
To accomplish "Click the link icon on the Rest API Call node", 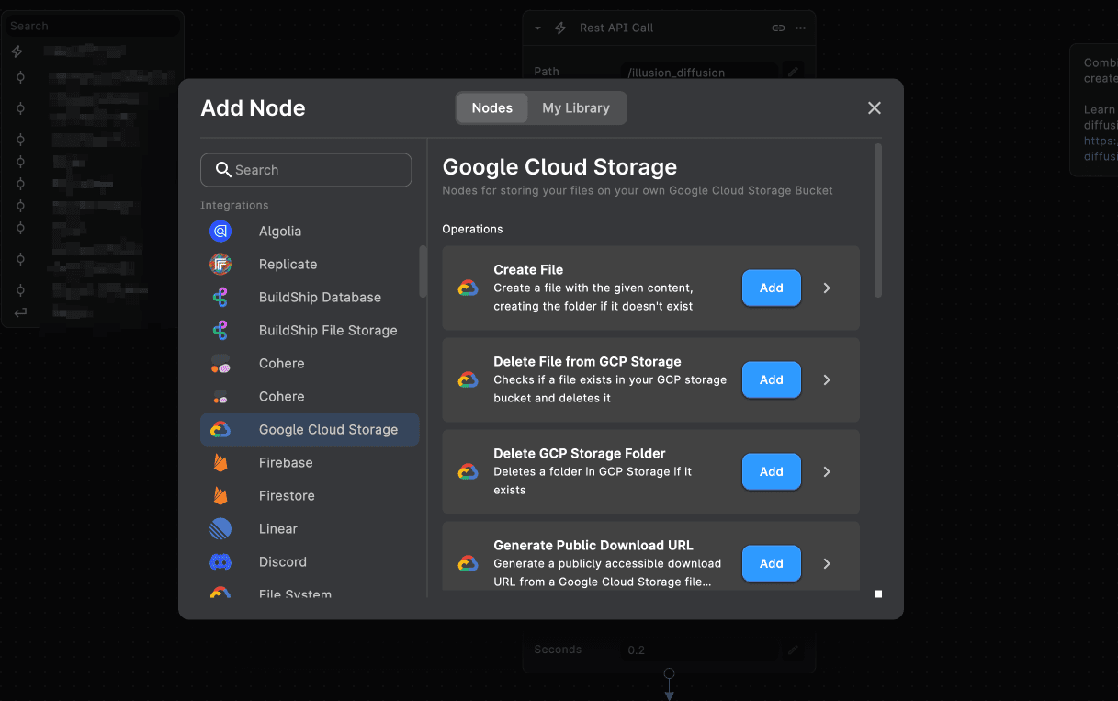I will coord(777,28).
